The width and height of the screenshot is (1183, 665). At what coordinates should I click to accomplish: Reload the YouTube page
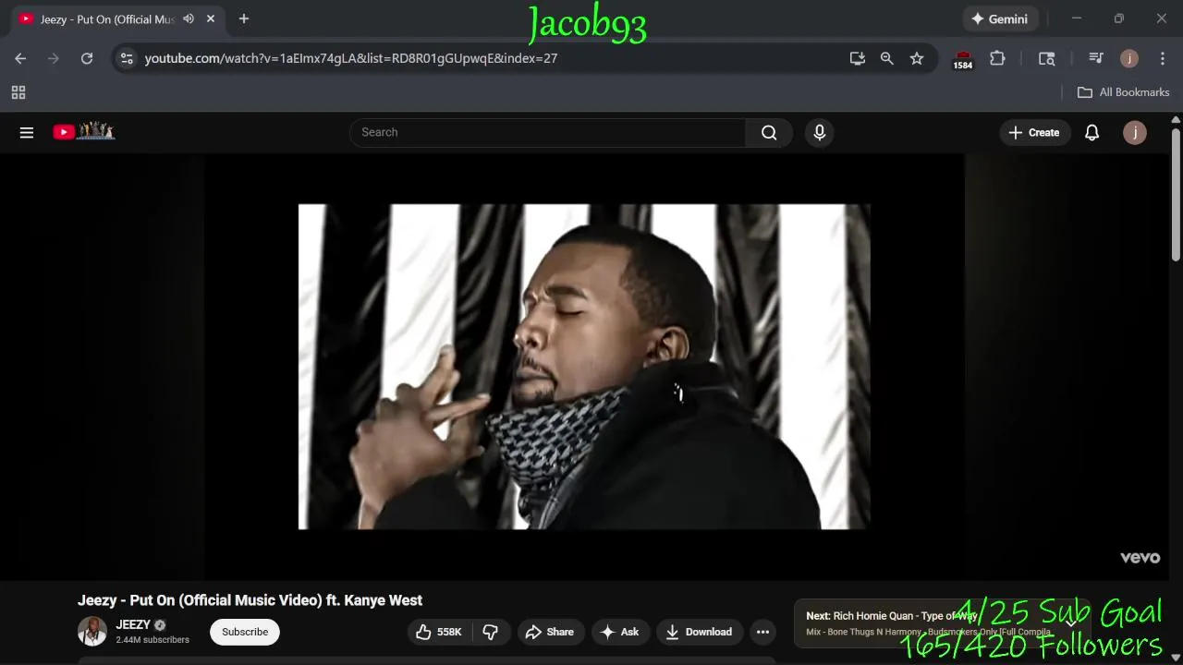coord(87,58)
